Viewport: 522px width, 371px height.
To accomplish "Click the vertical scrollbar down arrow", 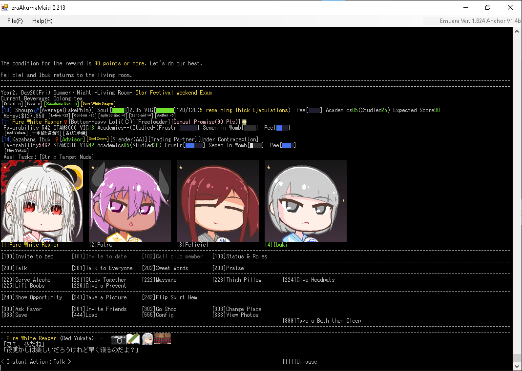I will tap(517, 366).
